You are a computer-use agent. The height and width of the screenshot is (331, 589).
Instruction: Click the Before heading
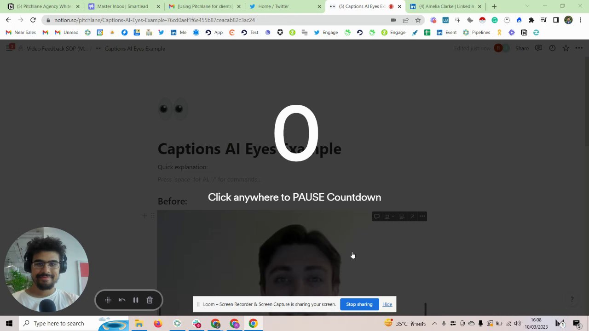[x=172, y=201]
